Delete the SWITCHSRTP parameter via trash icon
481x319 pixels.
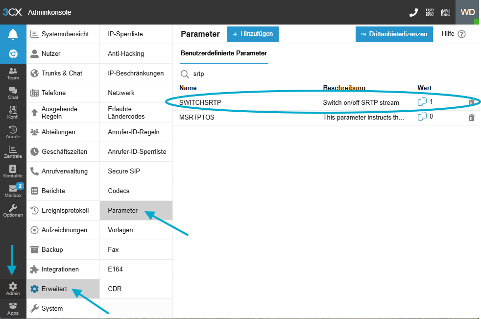point(472,102)
